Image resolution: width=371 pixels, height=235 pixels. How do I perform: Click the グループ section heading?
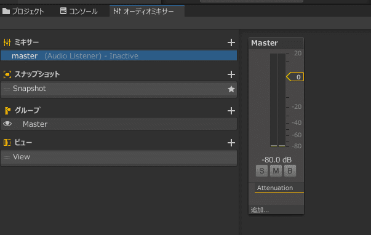pos(28,111)
